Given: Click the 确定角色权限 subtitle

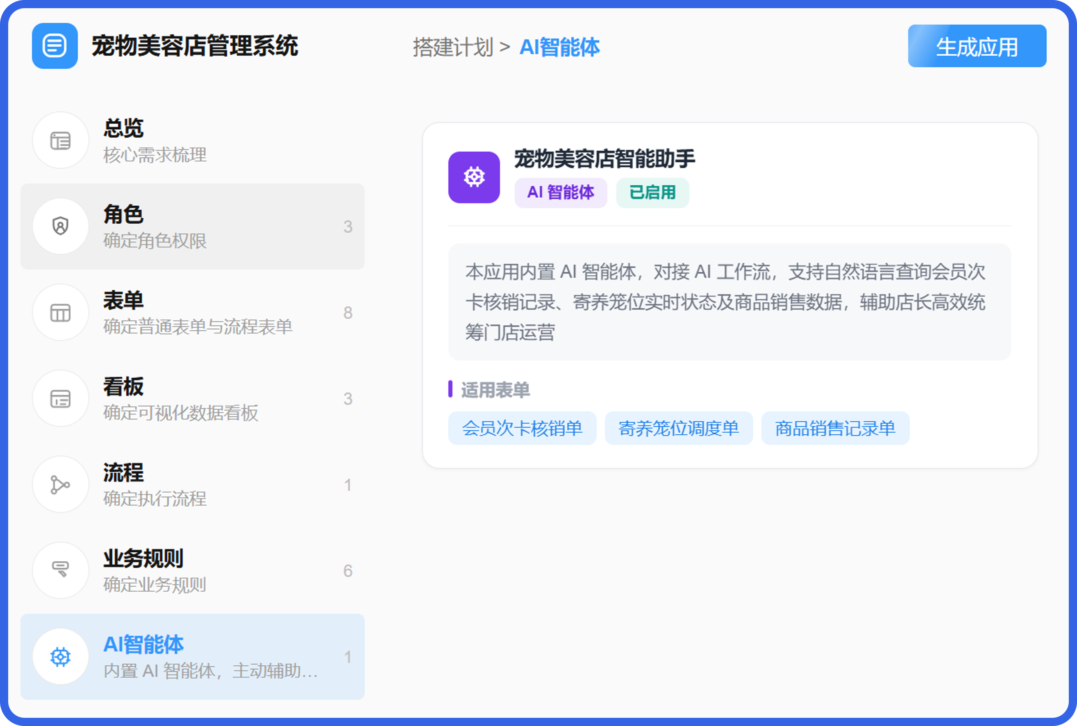Looking at the screenshot, I should (155, 241).
